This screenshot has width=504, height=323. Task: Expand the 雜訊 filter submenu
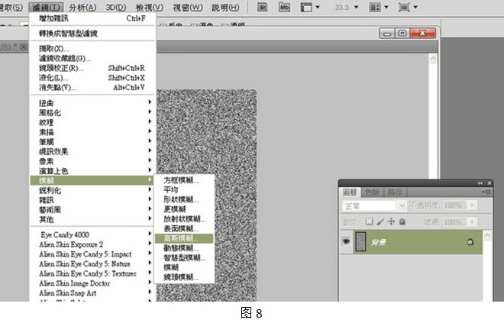click(92, 200)
